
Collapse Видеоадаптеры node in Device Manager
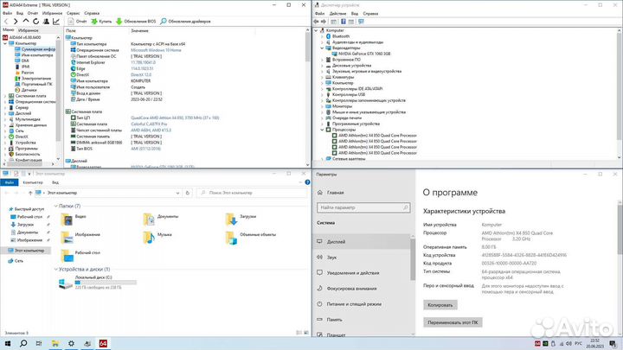322,48
